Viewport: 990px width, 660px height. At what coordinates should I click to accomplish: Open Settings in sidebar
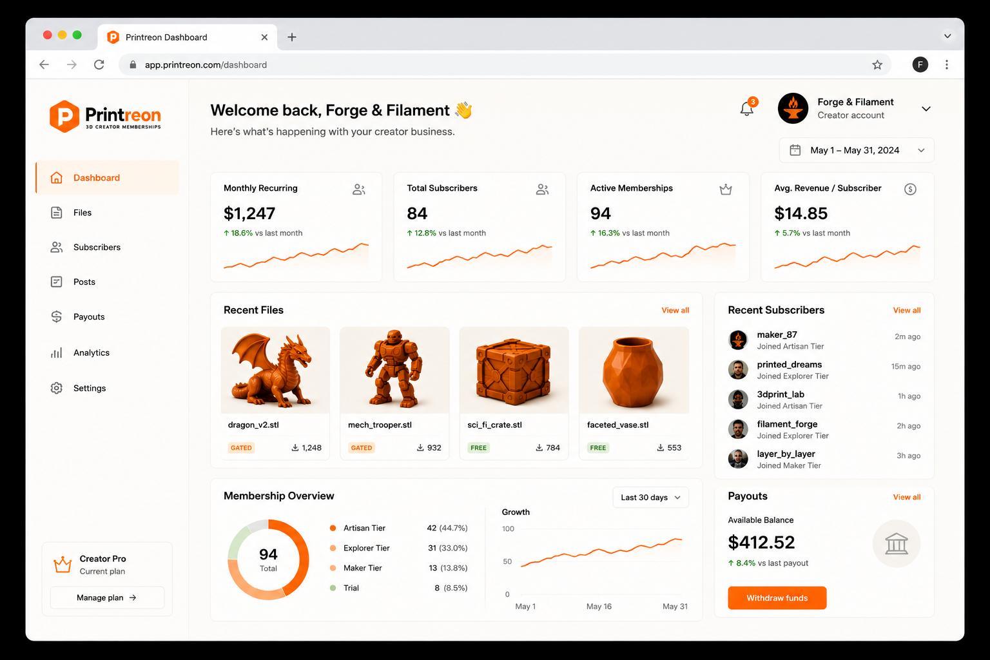click(107, 388)
